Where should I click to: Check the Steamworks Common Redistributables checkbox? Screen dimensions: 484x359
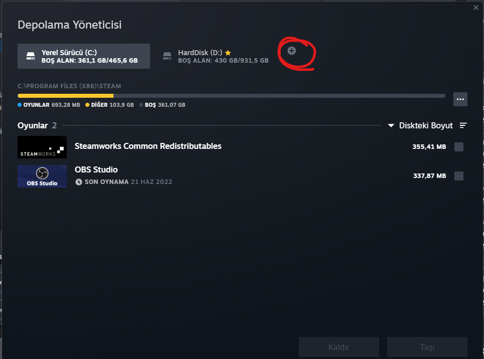459,147
